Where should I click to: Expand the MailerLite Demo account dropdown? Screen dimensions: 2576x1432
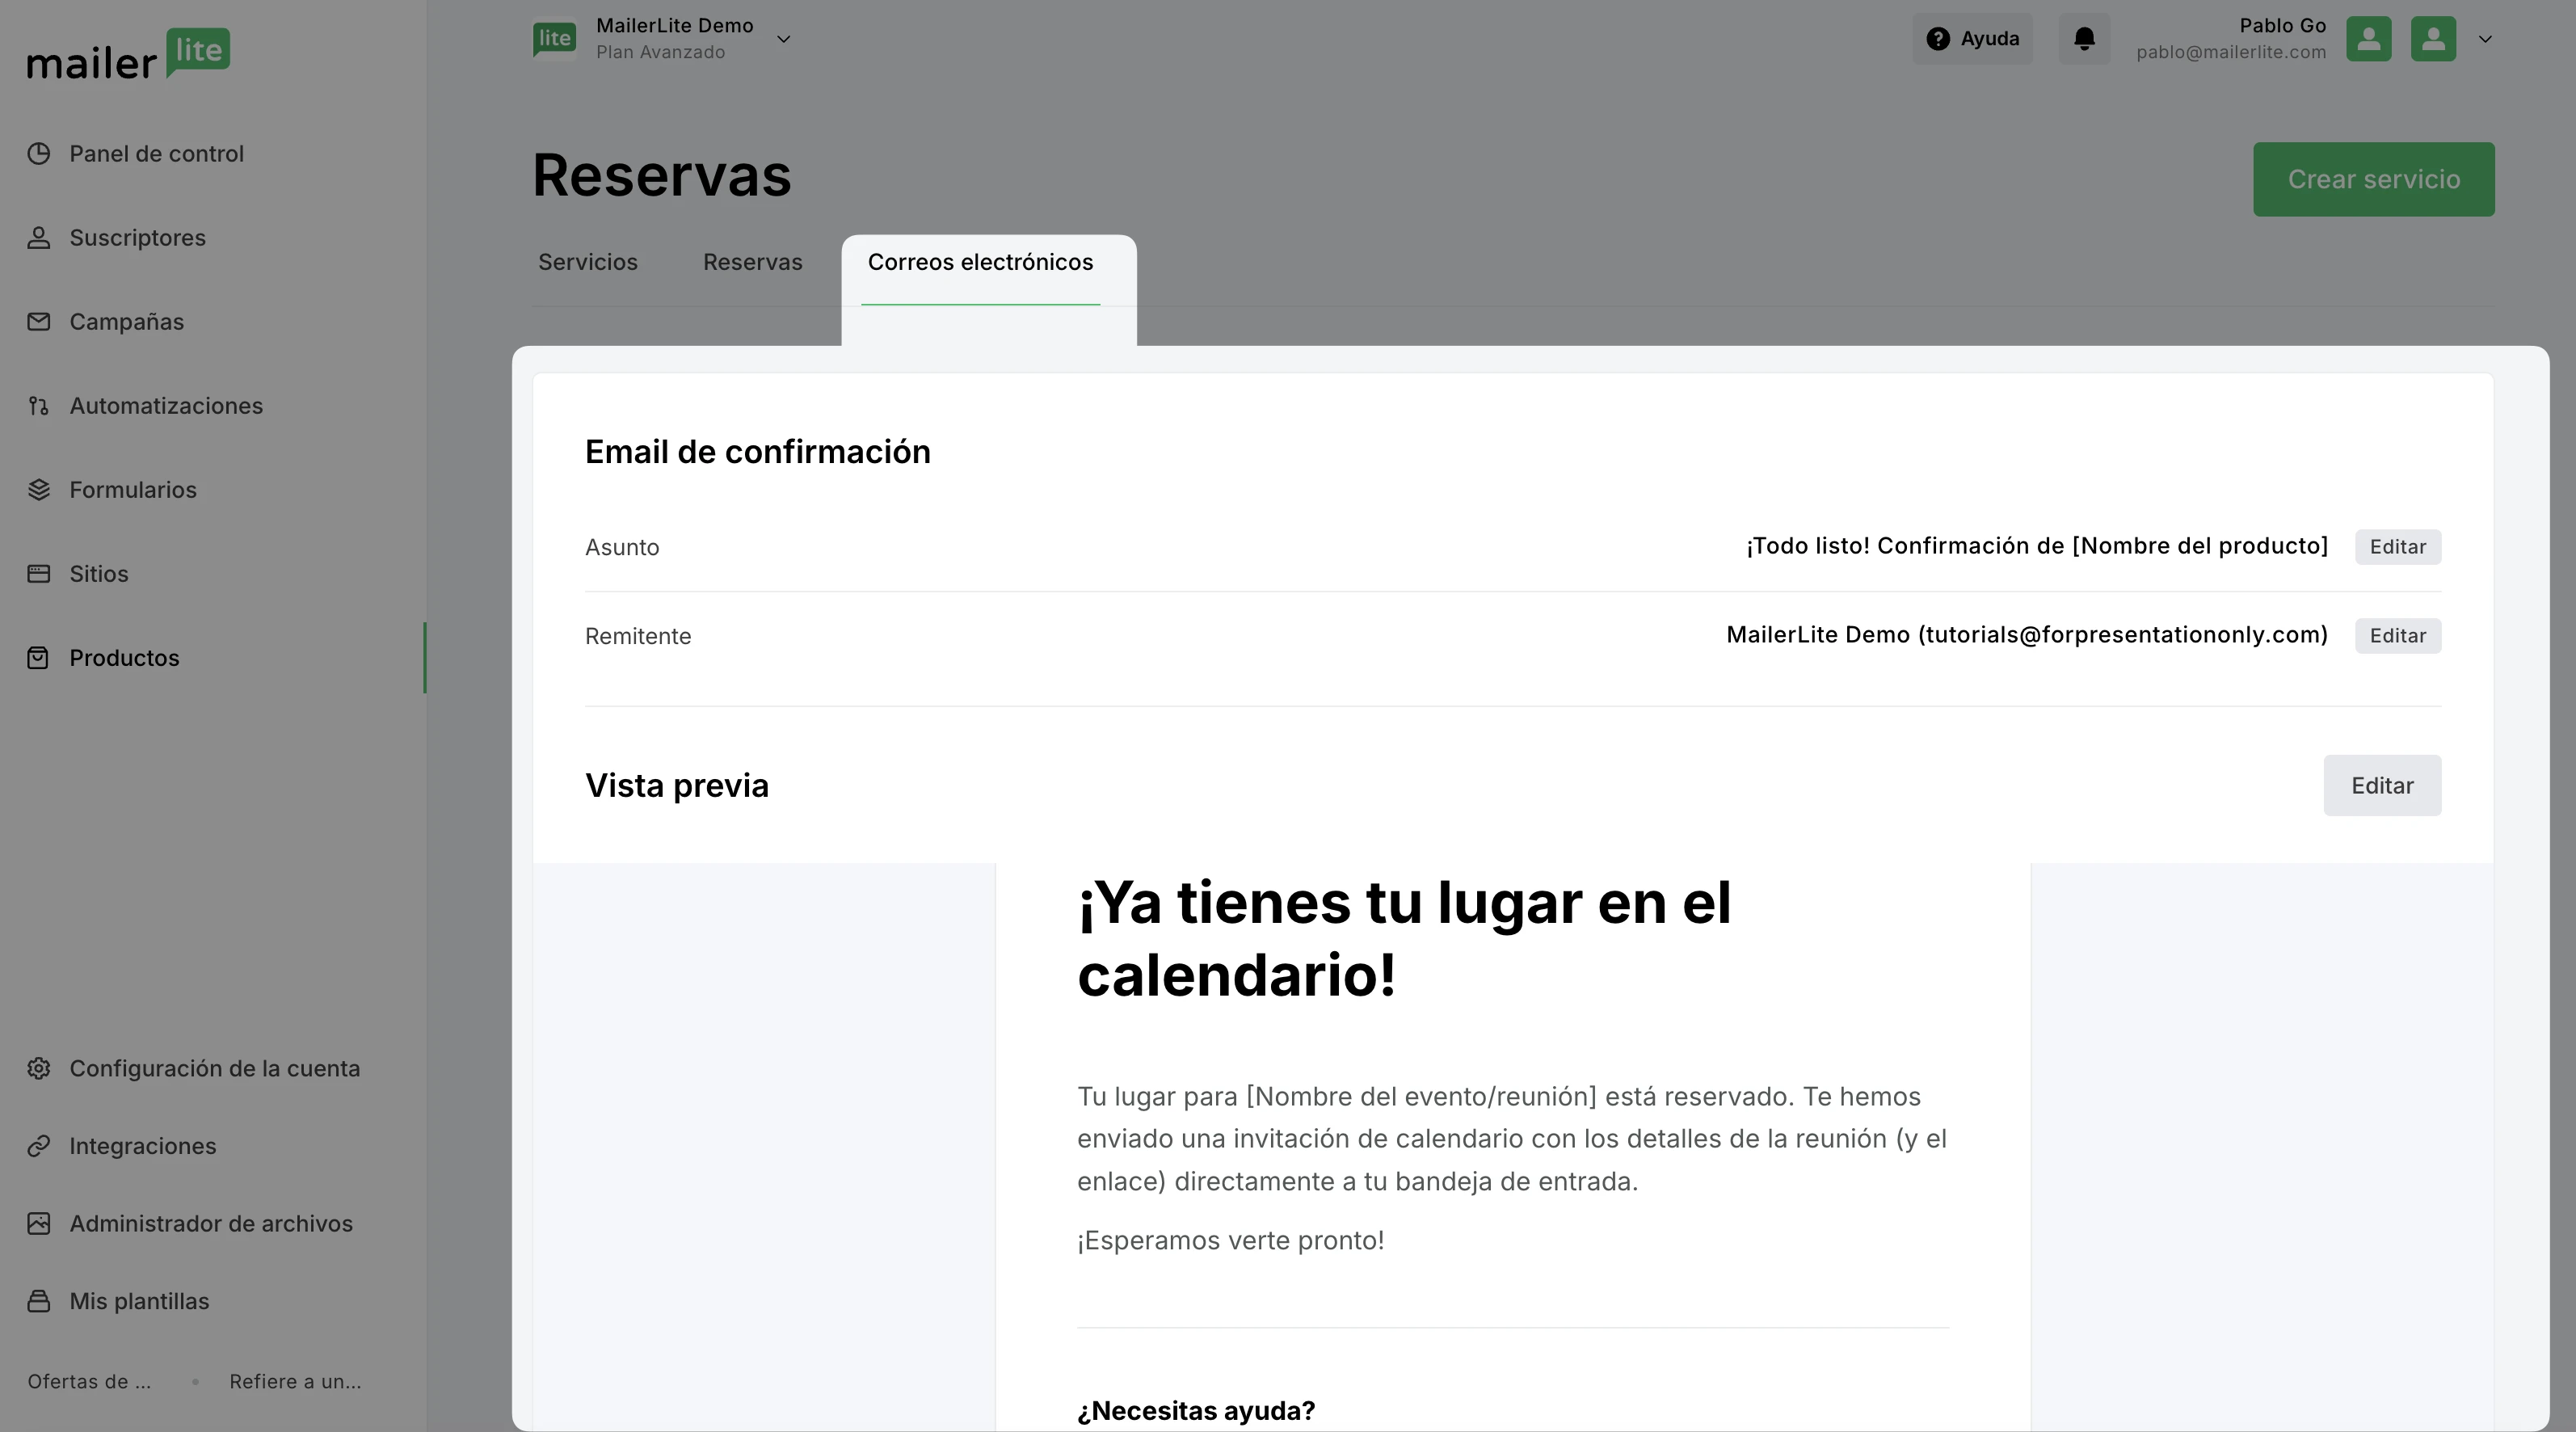[x=784, y=39]
